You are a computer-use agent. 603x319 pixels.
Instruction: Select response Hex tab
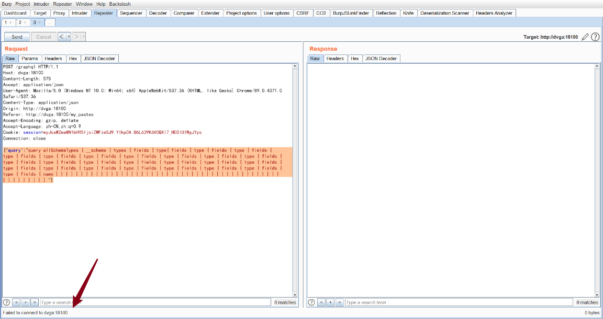pos(354,59)
